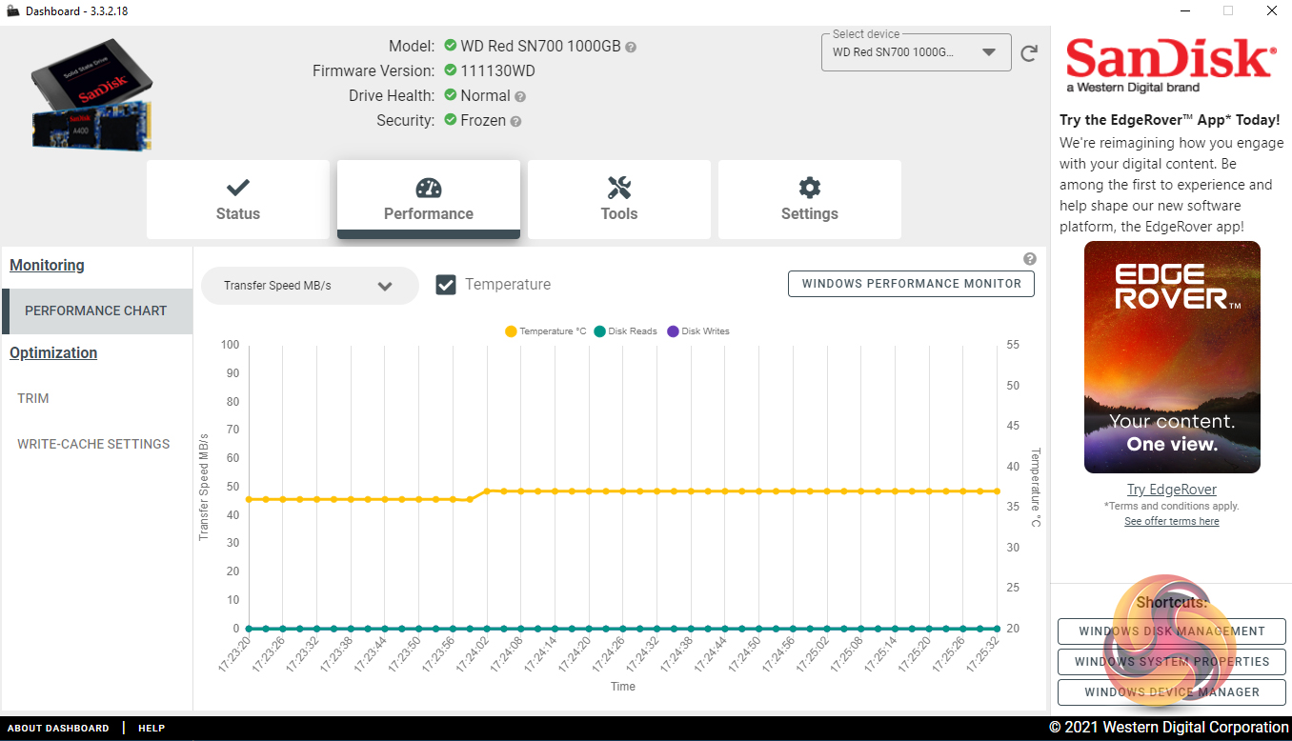Screen dimensions: 1292x741
Task: Click the help icon next to Security Frozen
Action: pos(515,121)
